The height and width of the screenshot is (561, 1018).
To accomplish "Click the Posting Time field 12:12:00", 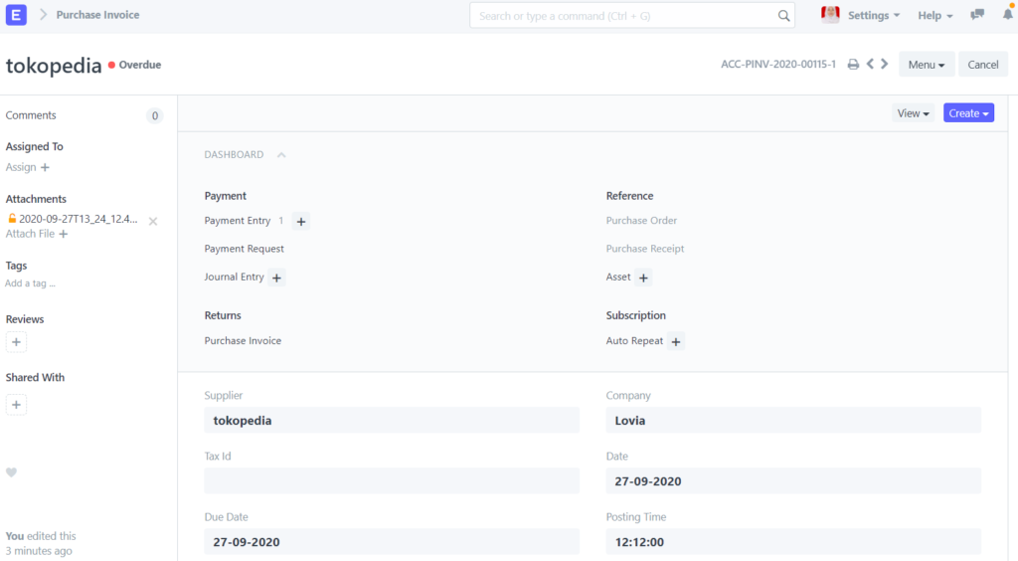I will tap(793, 541).
